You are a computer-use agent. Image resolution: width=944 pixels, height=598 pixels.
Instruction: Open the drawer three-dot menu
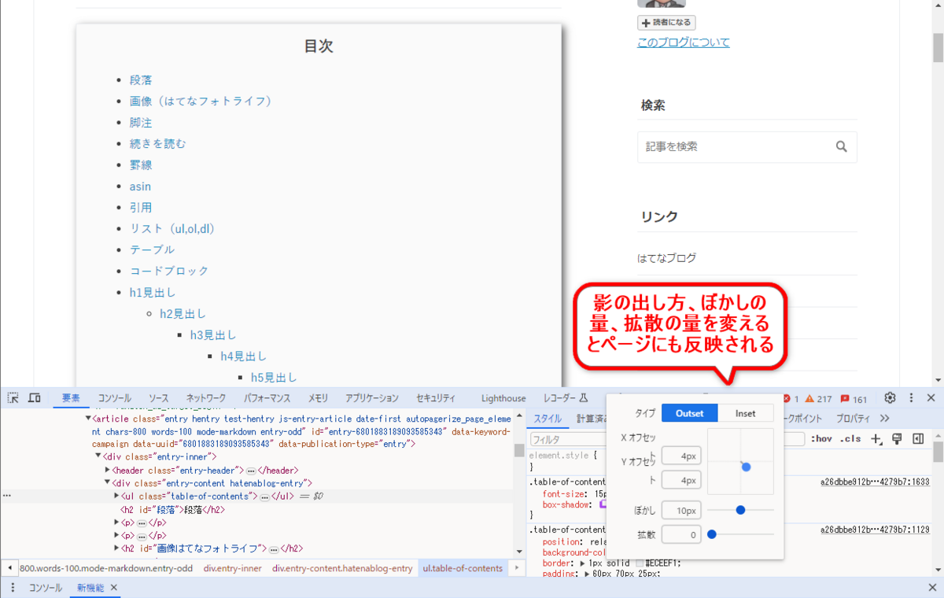tap(13, 588)
